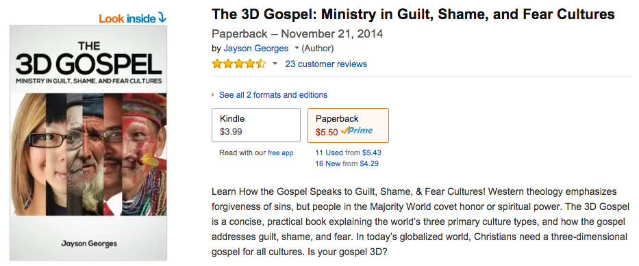Click the star rating icons

[239, 64]
